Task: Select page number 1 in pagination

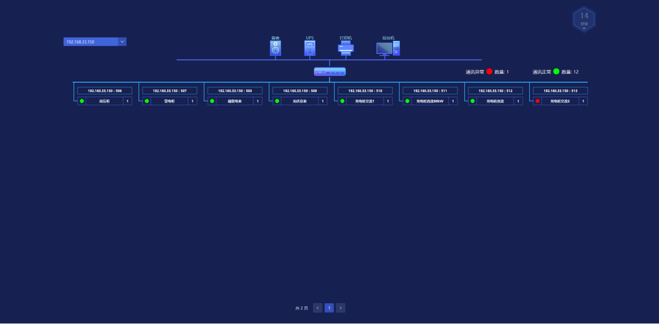Action: (329, 308)
